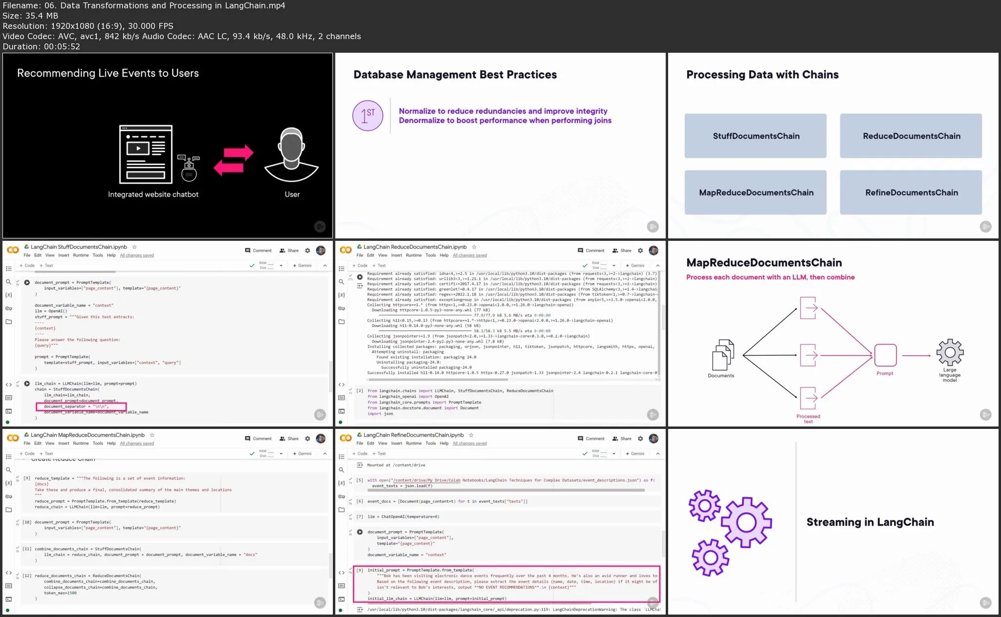Open settings gear in StuffDocumentsChain notebook
1001x617 pixels.
tap(307, 251)
